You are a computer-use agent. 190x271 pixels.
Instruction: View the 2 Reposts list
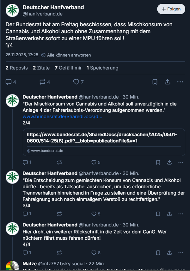click(16, 68)
